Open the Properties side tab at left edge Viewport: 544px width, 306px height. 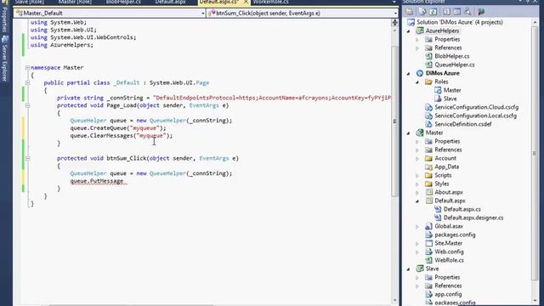click(x=4, y=17)
